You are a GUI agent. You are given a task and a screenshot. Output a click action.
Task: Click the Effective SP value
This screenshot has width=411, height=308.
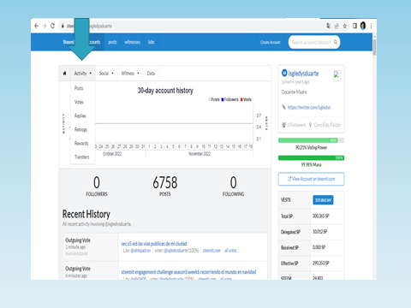pos(321,263)
